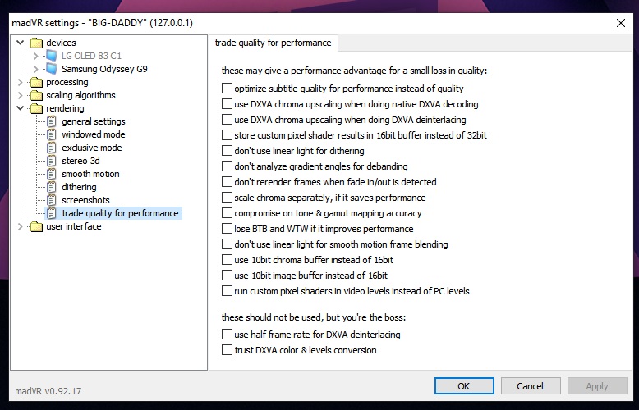The width and height of the screenshot is (639, 410).
Task: Tick don't use linear light for dithering
Action: [x=227, y=151]
